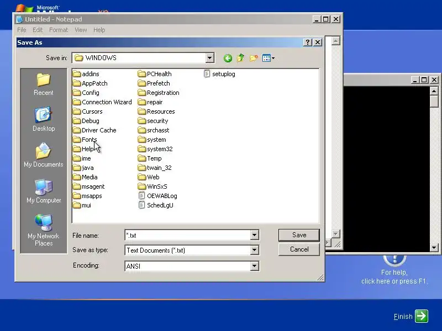This screenshot has height=331, width=442.
Task: Select the twain_32 folder
Action: (155, 168)
